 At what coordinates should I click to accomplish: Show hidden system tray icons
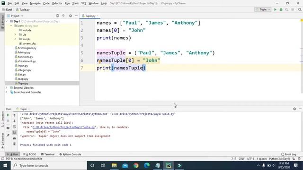click(258, 165)
